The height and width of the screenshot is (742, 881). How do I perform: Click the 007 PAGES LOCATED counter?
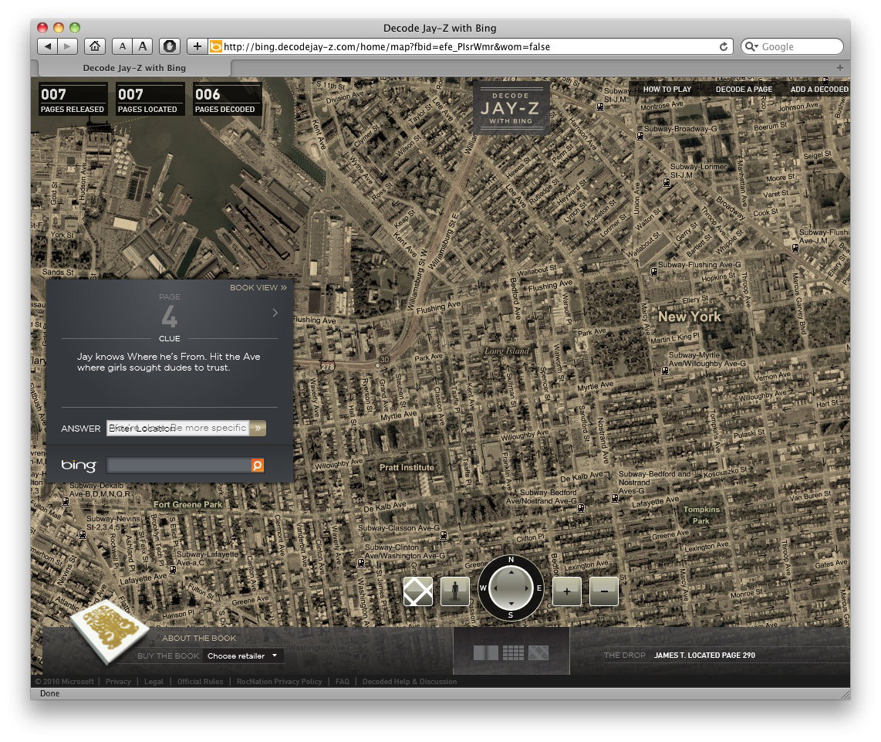150,100
